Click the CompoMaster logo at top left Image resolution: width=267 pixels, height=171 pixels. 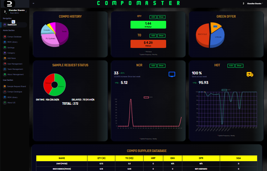(5, 4)
